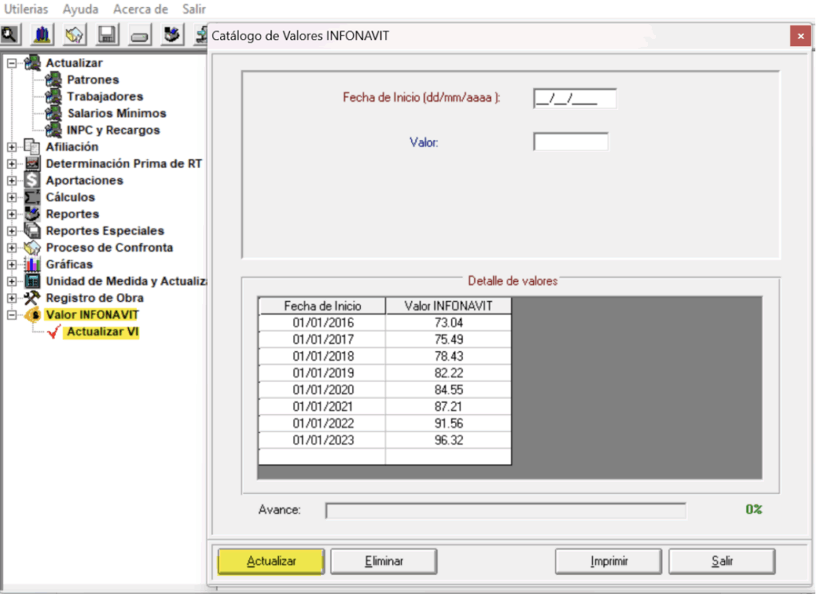Click the yellow folder toolbar icon
The height and width of the screenshot is (594, 816).
pyautogui.click(x=74, y=35)
